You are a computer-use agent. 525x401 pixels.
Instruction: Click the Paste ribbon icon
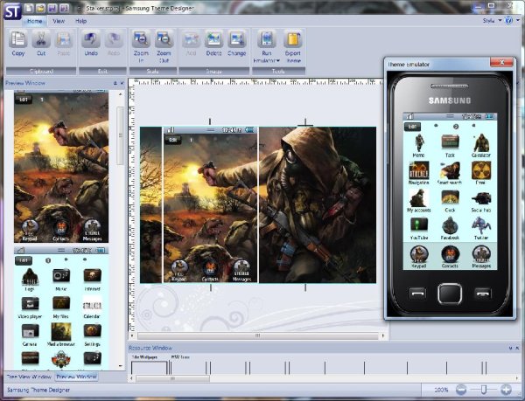tap(64, 39)
